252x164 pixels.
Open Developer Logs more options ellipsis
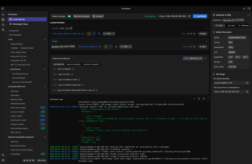pos(194,99)
